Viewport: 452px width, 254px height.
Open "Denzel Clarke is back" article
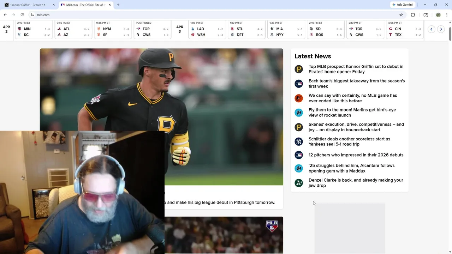356,183
